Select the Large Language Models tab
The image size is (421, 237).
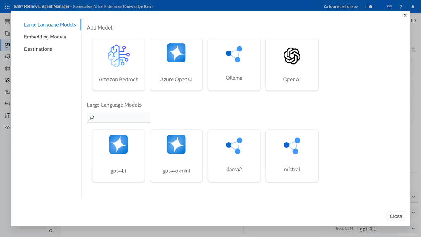(x=50, y=25)
